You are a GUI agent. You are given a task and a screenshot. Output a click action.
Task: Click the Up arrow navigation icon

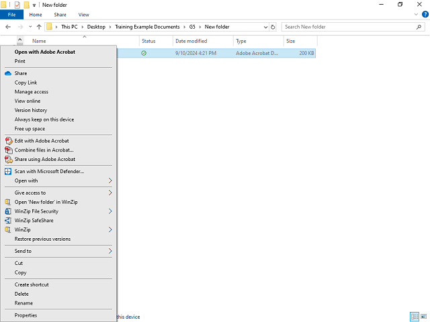pos(39,27)
